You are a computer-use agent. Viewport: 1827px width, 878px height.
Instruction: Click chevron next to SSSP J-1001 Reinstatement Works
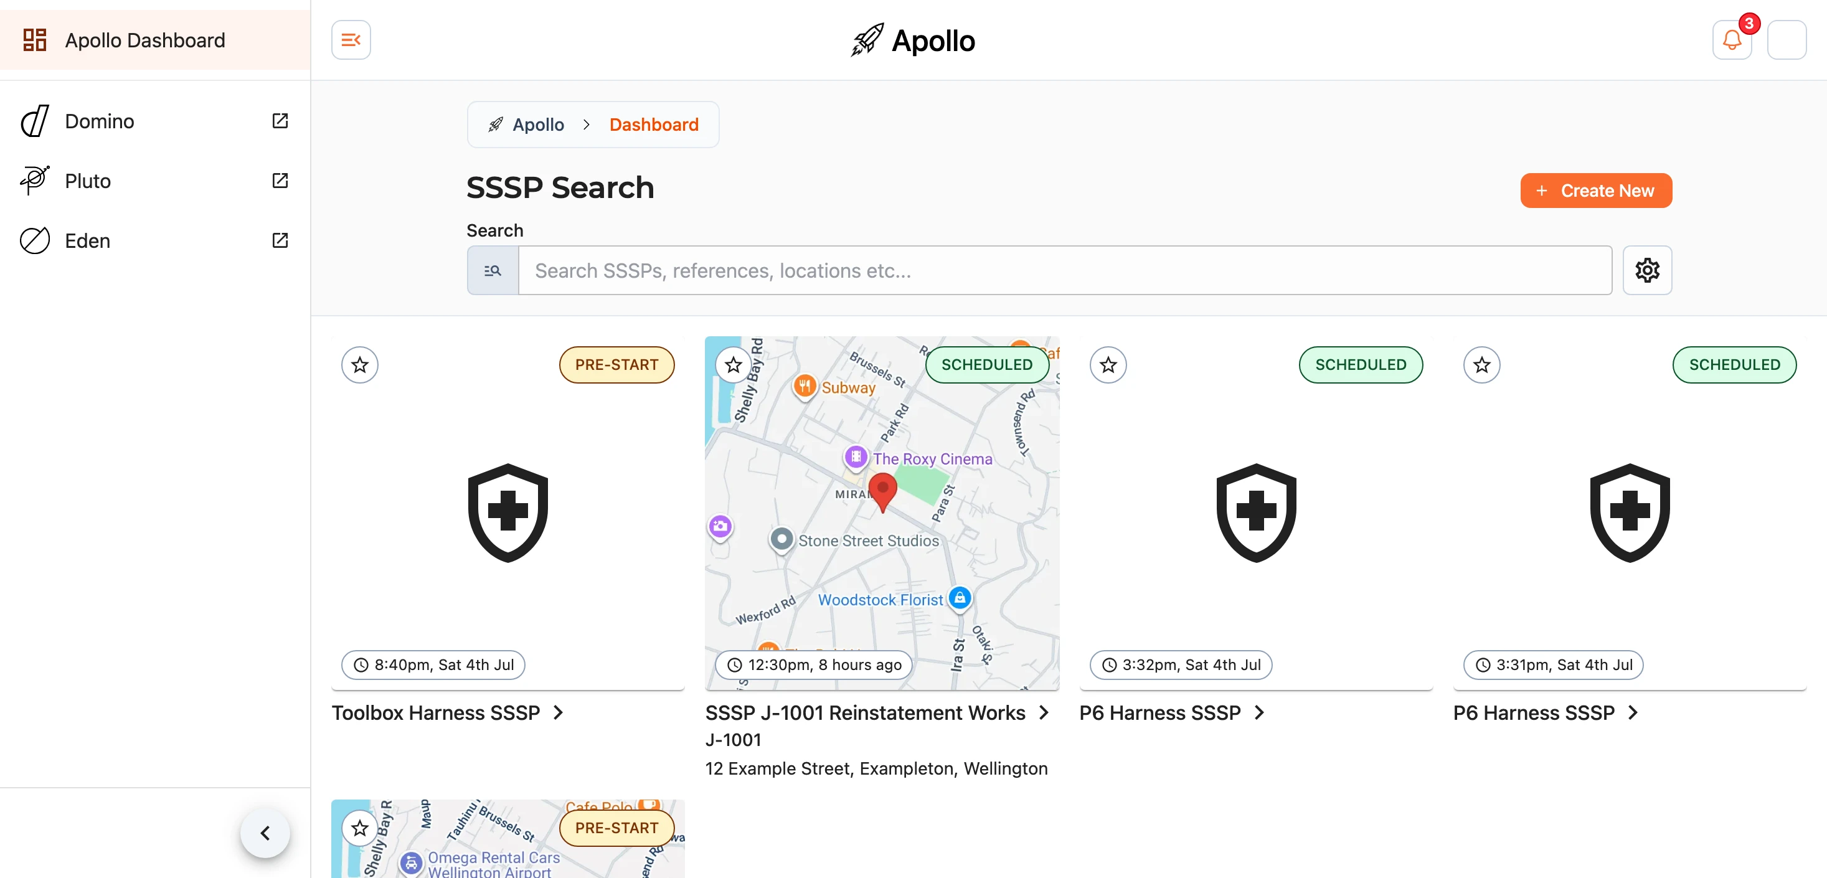(x=1043, y=712)
